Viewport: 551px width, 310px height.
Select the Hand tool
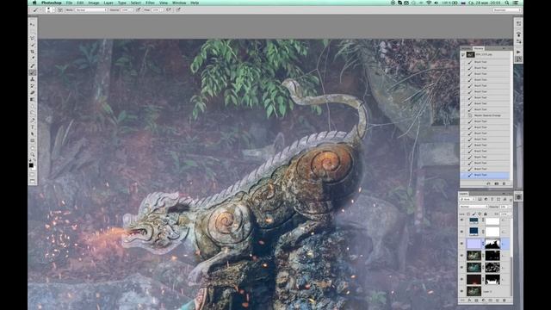tap(33, 147)
